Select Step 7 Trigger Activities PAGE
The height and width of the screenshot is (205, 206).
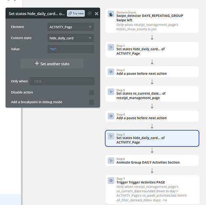pyautogui.click(x=153, y=190)
